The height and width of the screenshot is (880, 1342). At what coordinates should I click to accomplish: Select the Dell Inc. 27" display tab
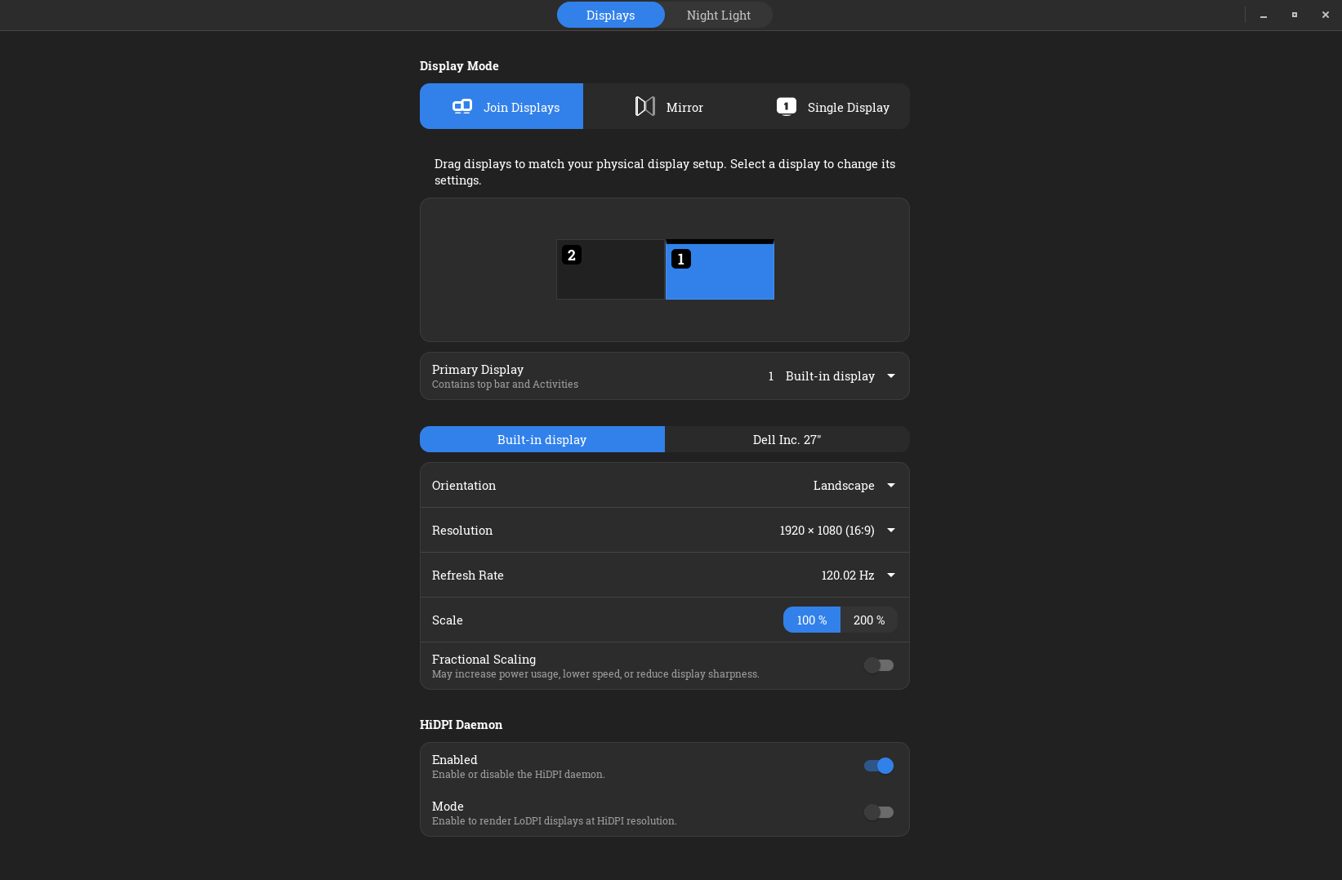(786, 439)
